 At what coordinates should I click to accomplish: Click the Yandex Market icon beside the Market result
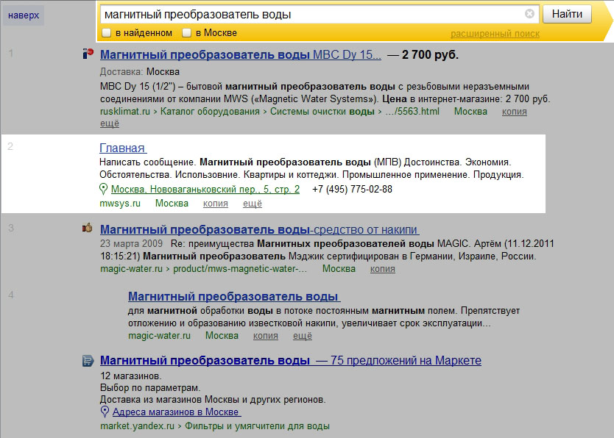(x=88, y=360)
